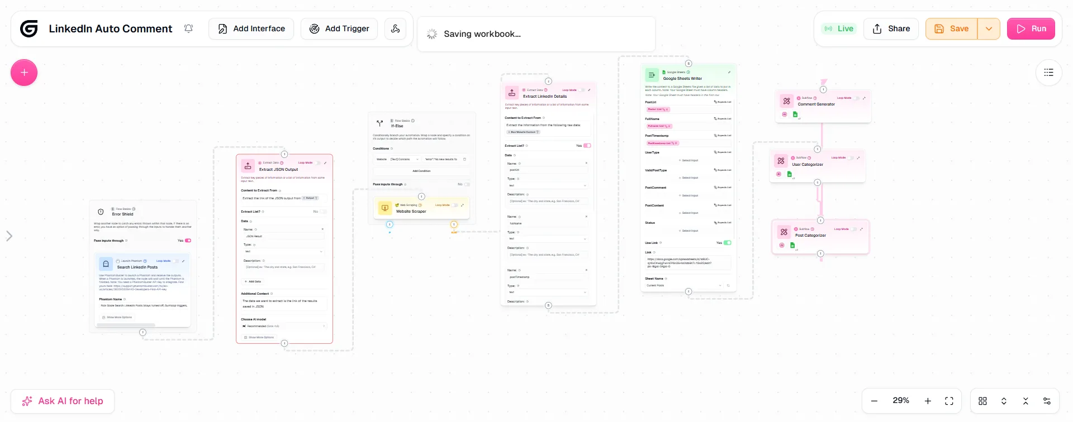Click the Live status badge

tap(839, 28)
